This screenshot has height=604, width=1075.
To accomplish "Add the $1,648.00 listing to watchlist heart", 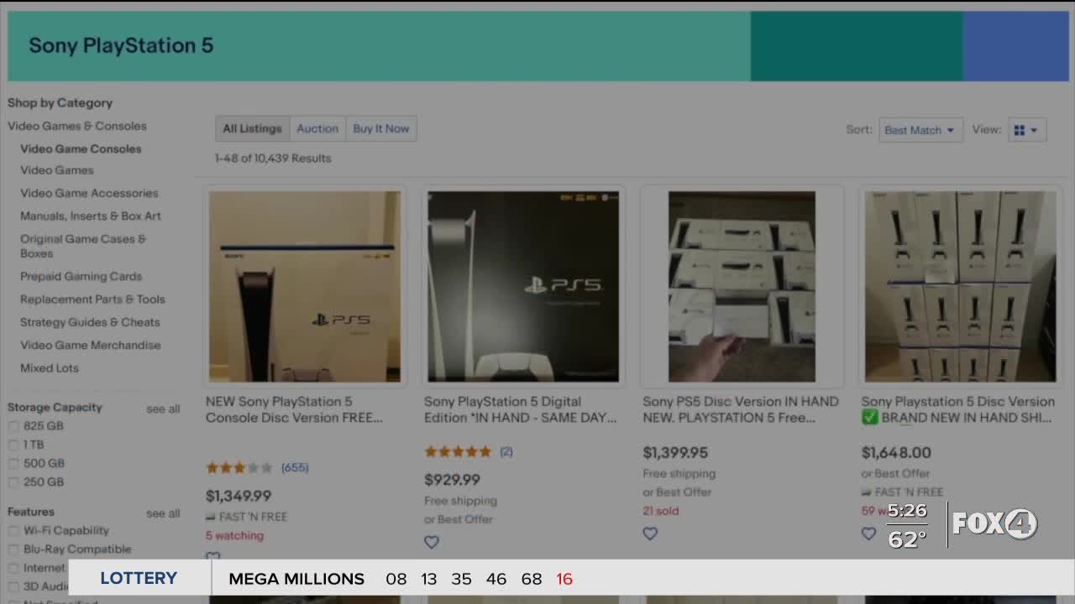I will [x=868, y=534].
